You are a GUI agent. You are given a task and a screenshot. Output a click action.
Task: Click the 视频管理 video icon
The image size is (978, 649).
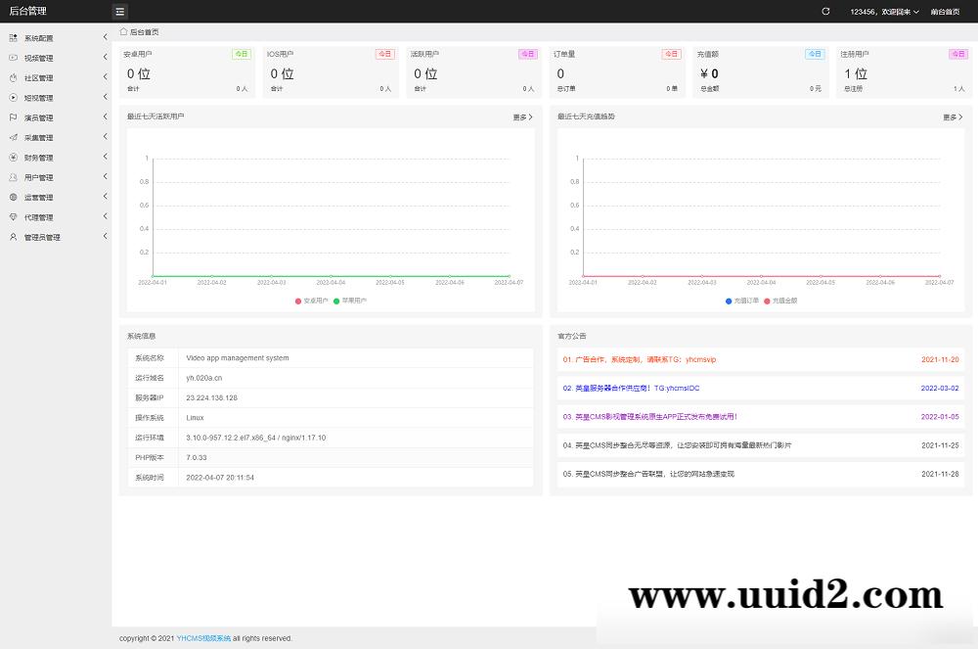pos(14,58)
